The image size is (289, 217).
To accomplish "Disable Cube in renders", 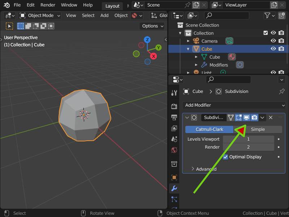I will pyautogui.click(x=281, y=48).
